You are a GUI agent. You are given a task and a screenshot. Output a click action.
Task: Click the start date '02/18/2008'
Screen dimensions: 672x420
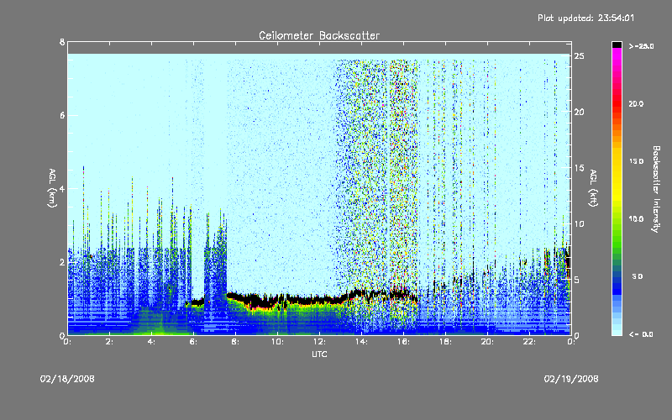pyautogui.click(x=67, y=379)
